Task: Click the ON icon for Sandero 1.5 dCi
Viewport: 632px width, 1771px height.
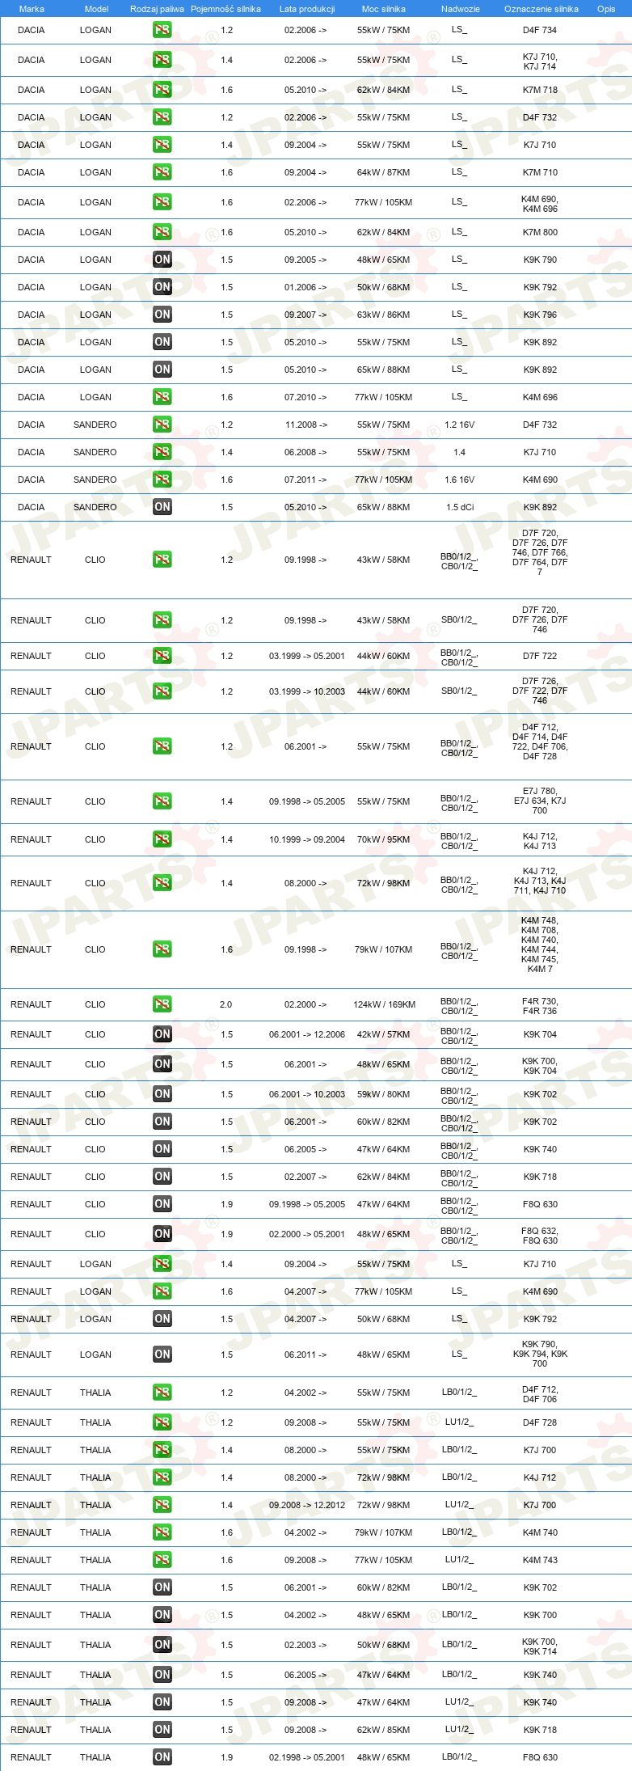Action: (x=162, y=507)
